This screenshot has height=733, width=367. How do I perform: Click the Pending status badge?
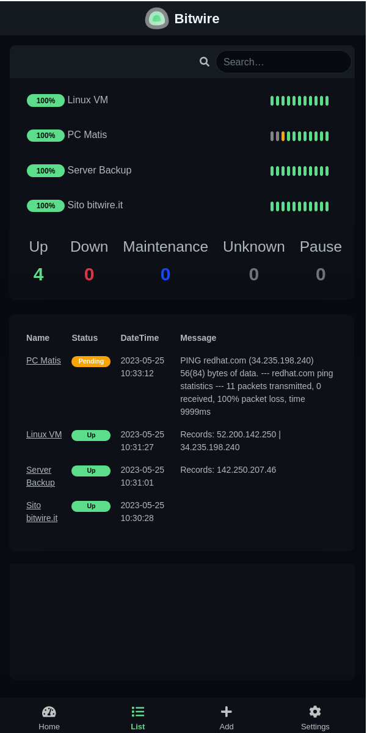91,362
